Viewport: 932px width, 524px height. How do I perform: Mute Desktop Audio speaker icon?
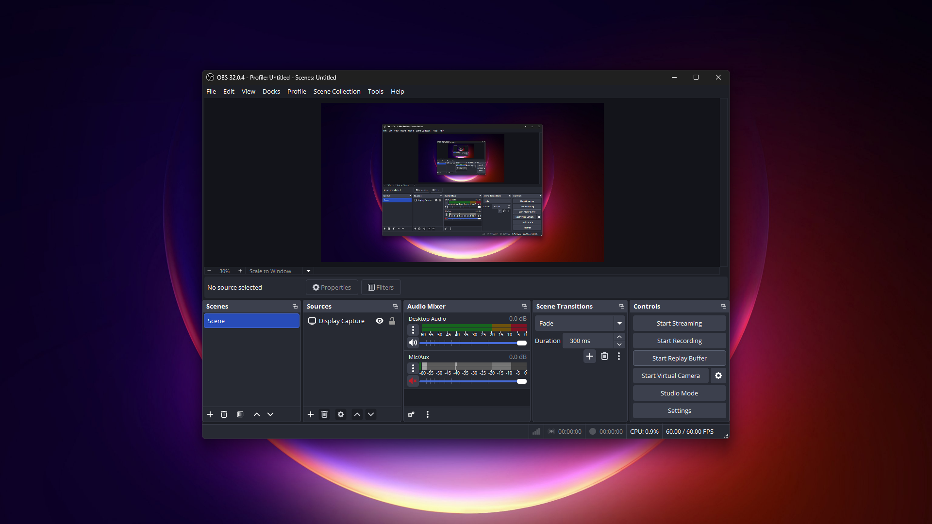coord(413,343)
